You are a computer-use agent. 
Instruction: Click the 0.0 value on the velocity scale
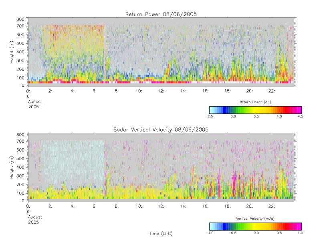pos(256,233)
